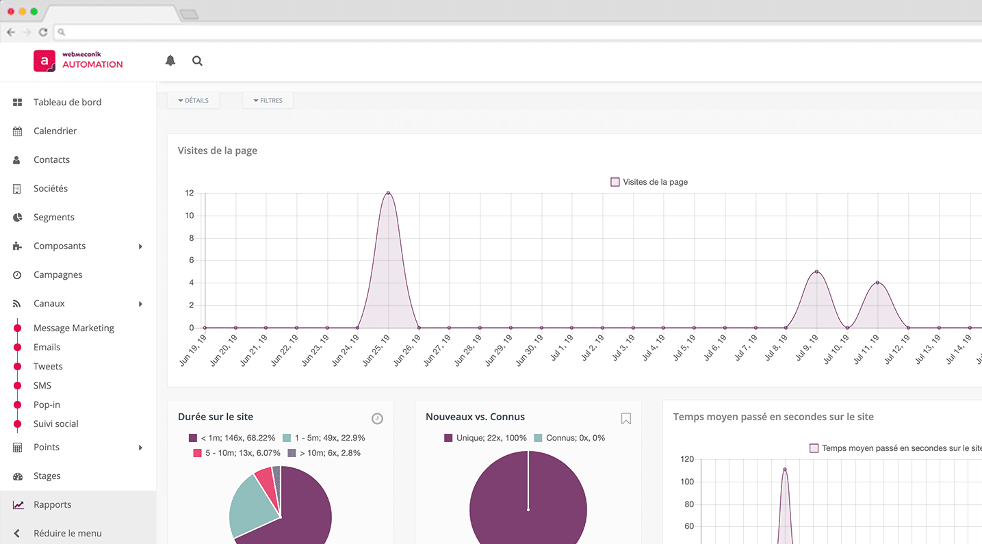The width and height of the screenshot is (982, 544).
Task: Expand the Composants submenu arrow
Action: pos(140,246)
